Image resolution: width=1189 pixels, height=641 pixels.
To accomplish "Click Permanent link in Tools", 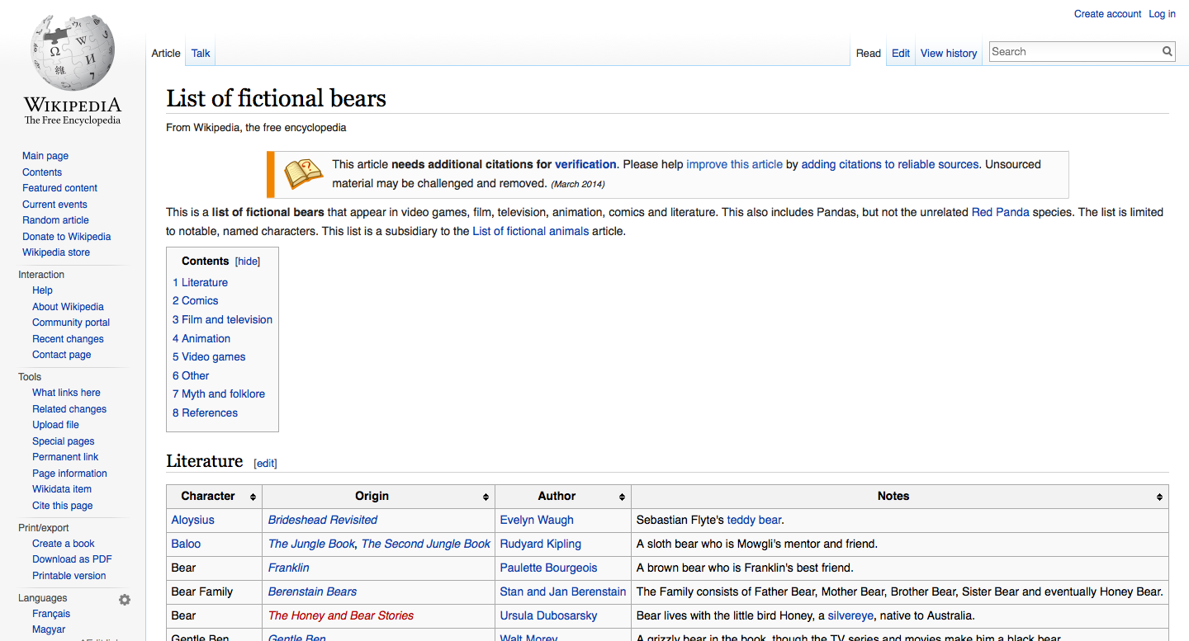I will click(65, 457).
